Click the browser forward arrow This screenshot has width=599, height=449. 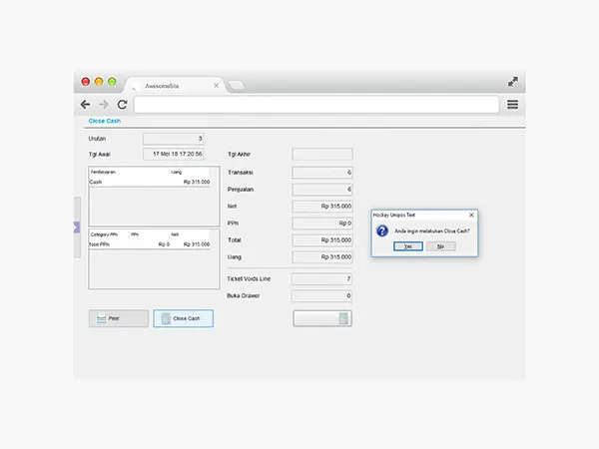(x=103, y=105)
